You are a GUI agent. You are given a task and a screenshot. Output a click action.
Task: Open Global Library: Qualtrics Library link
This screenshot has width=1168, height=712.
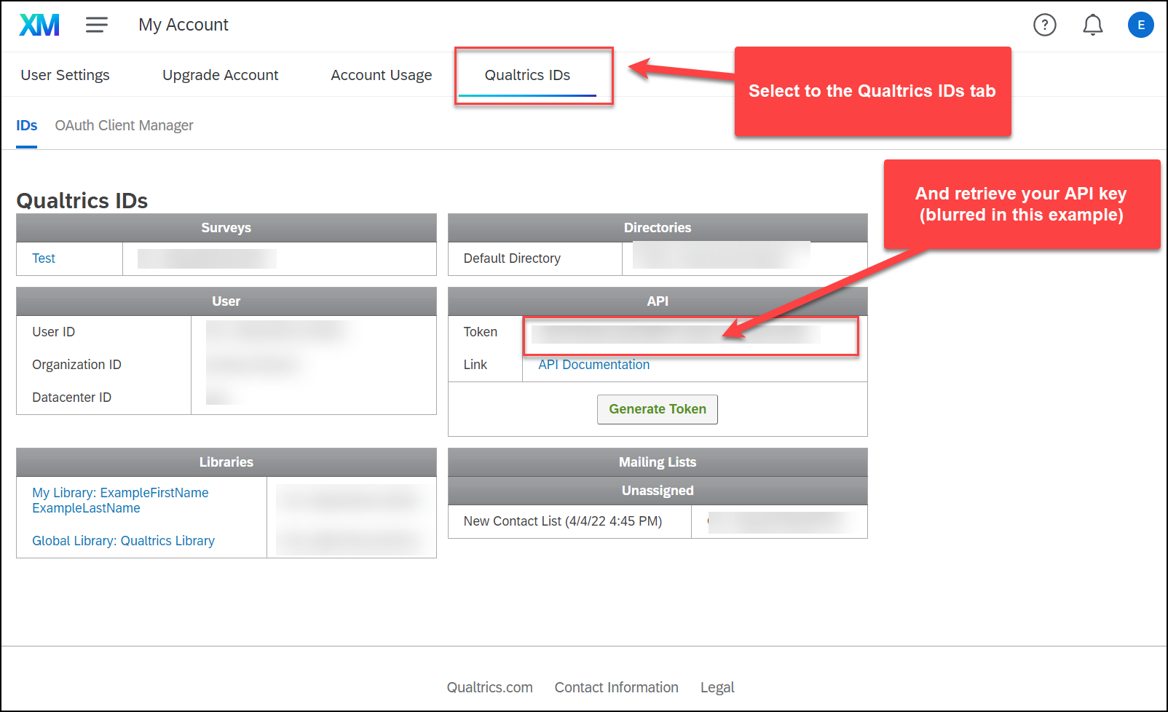click(123, 541)
